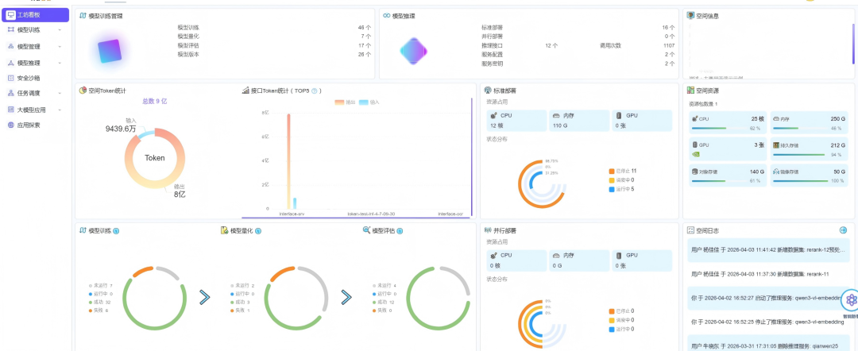This screenshot has height=351, width=858.
Task: Click the info icon next to 模型量化 title
Action: tap(258, 231)
